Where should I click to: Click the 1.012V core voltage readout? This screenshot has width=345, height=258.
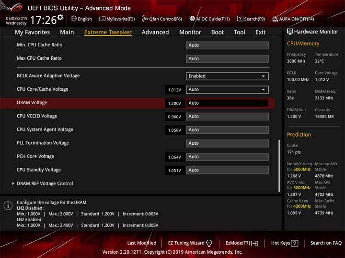[175, 90]
